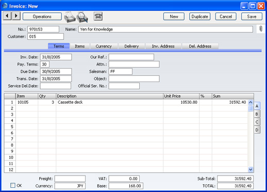
Task: Click the invoice No. field
Action: click(43, 29)
